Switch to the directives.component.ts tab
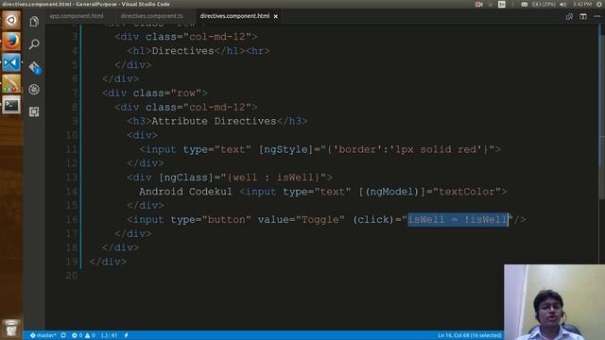The width and height of the screenshot is (605, 340). [x=151, y=16]
